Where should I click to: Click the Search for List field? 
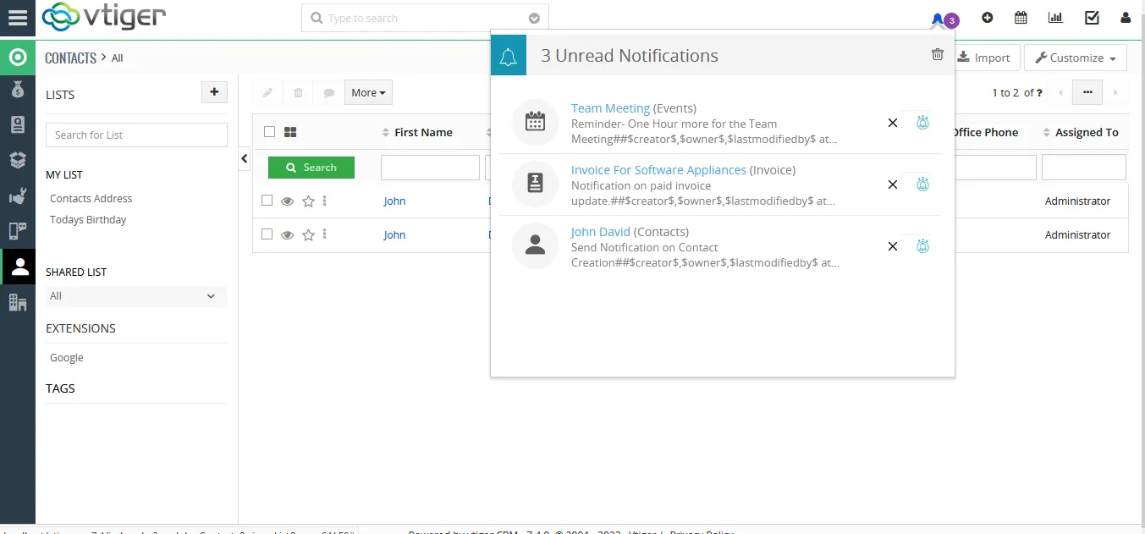coord(136,135)
